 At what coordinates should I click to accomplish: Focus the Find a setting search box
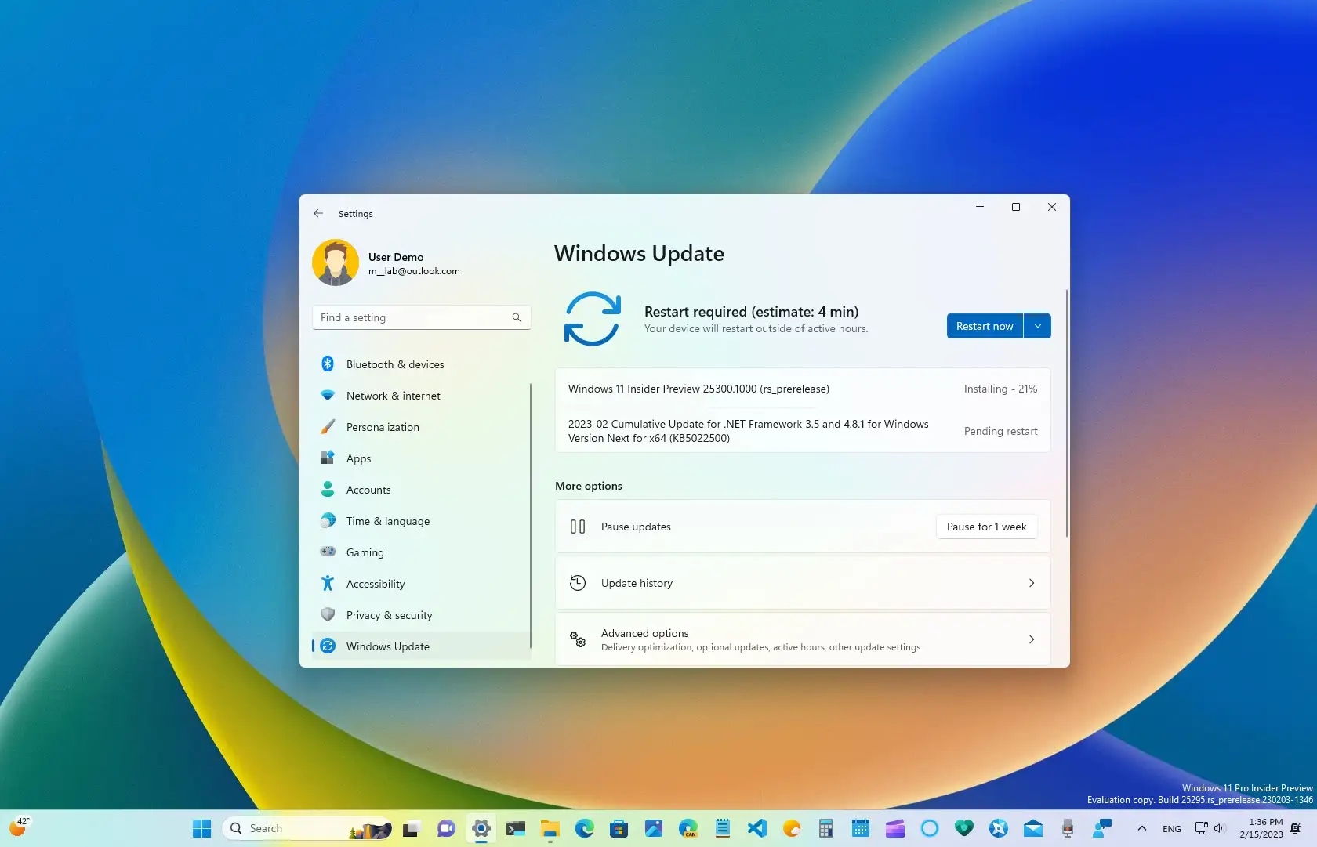coord(422,317)
